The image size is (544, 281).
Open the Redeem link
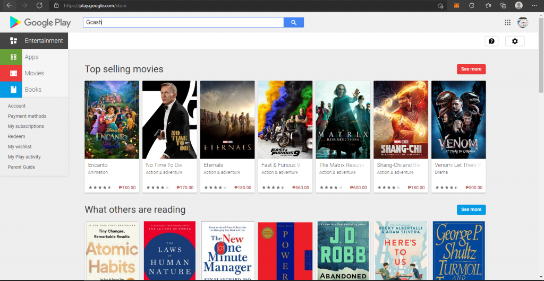pos(16,136)
